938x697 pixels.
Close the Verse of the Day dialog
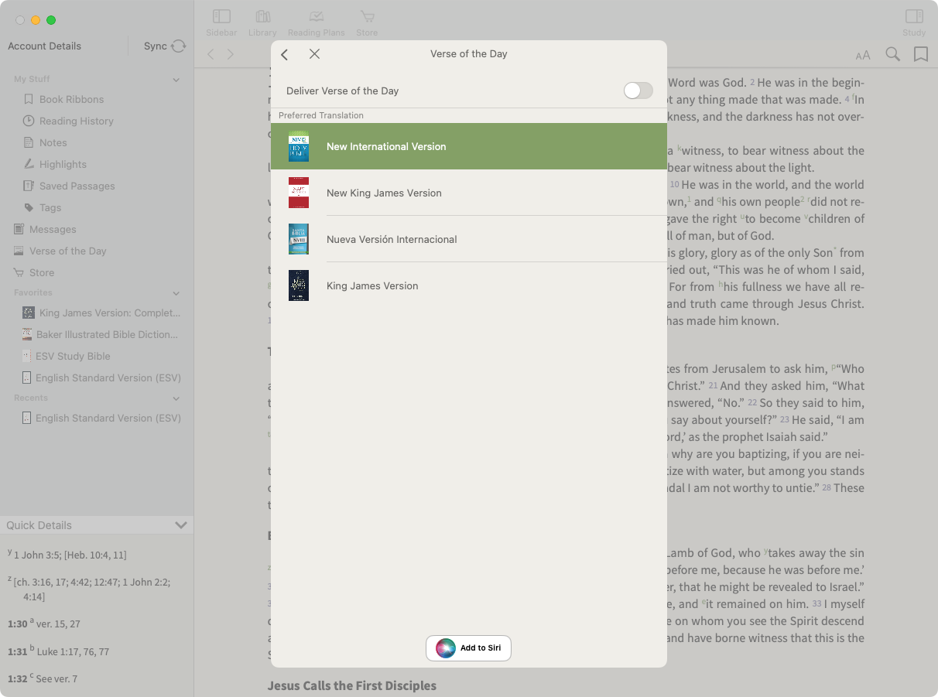click(314, 53)
